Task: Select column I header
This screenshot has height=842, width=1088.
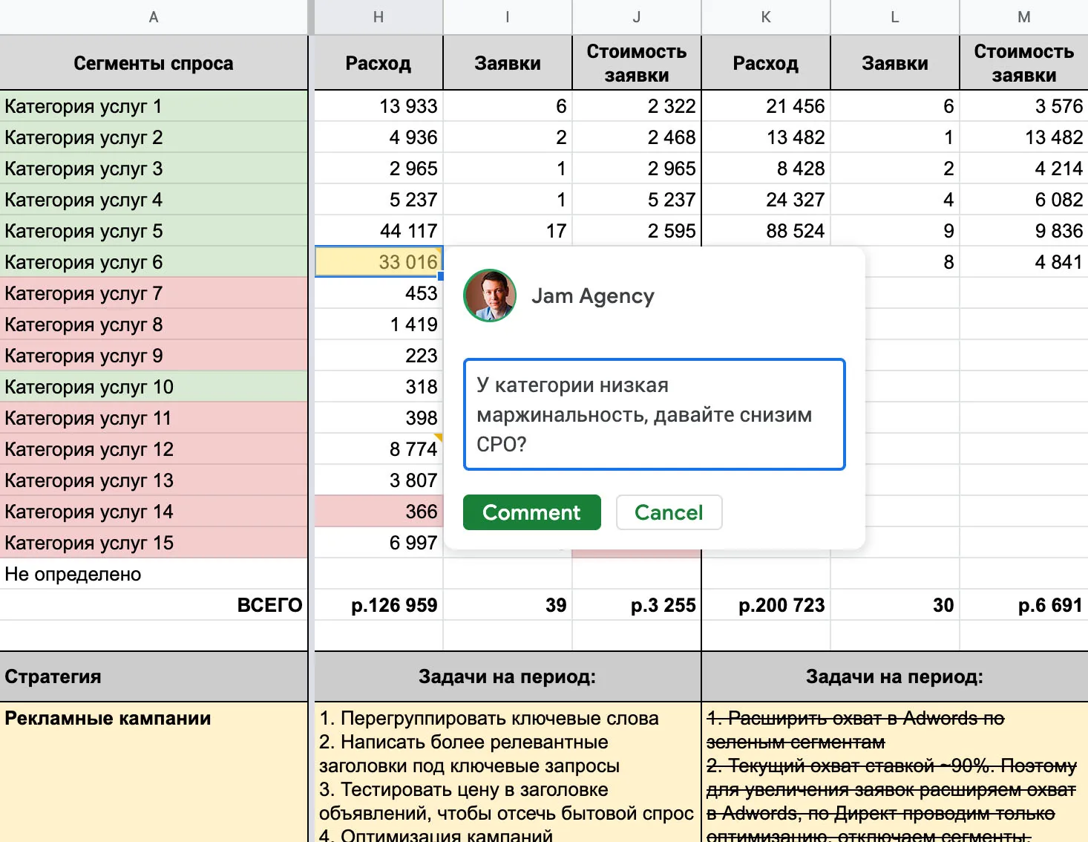Action: tap(508, 17)
